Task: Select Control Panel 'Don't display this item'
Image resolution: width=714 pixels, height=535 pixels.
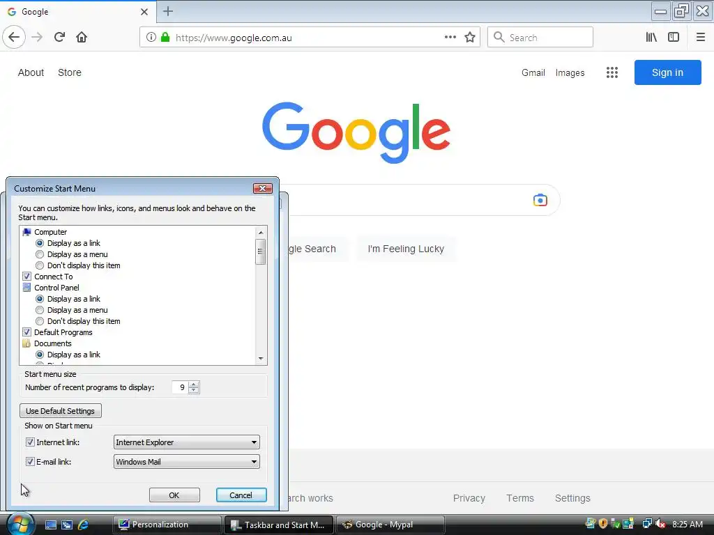Action: click(x=40, y=321)
